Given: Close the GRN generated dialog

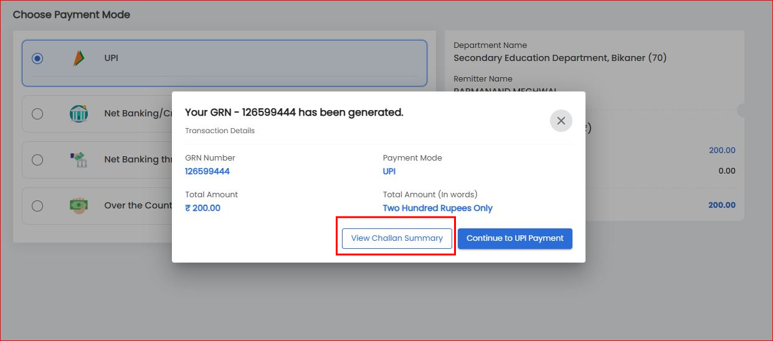Looking at the screenshot, I should pos(561,121).
